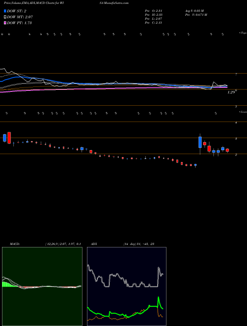
Task: Click the blue DOW ST legend swatch
Action: click(5, 11)
